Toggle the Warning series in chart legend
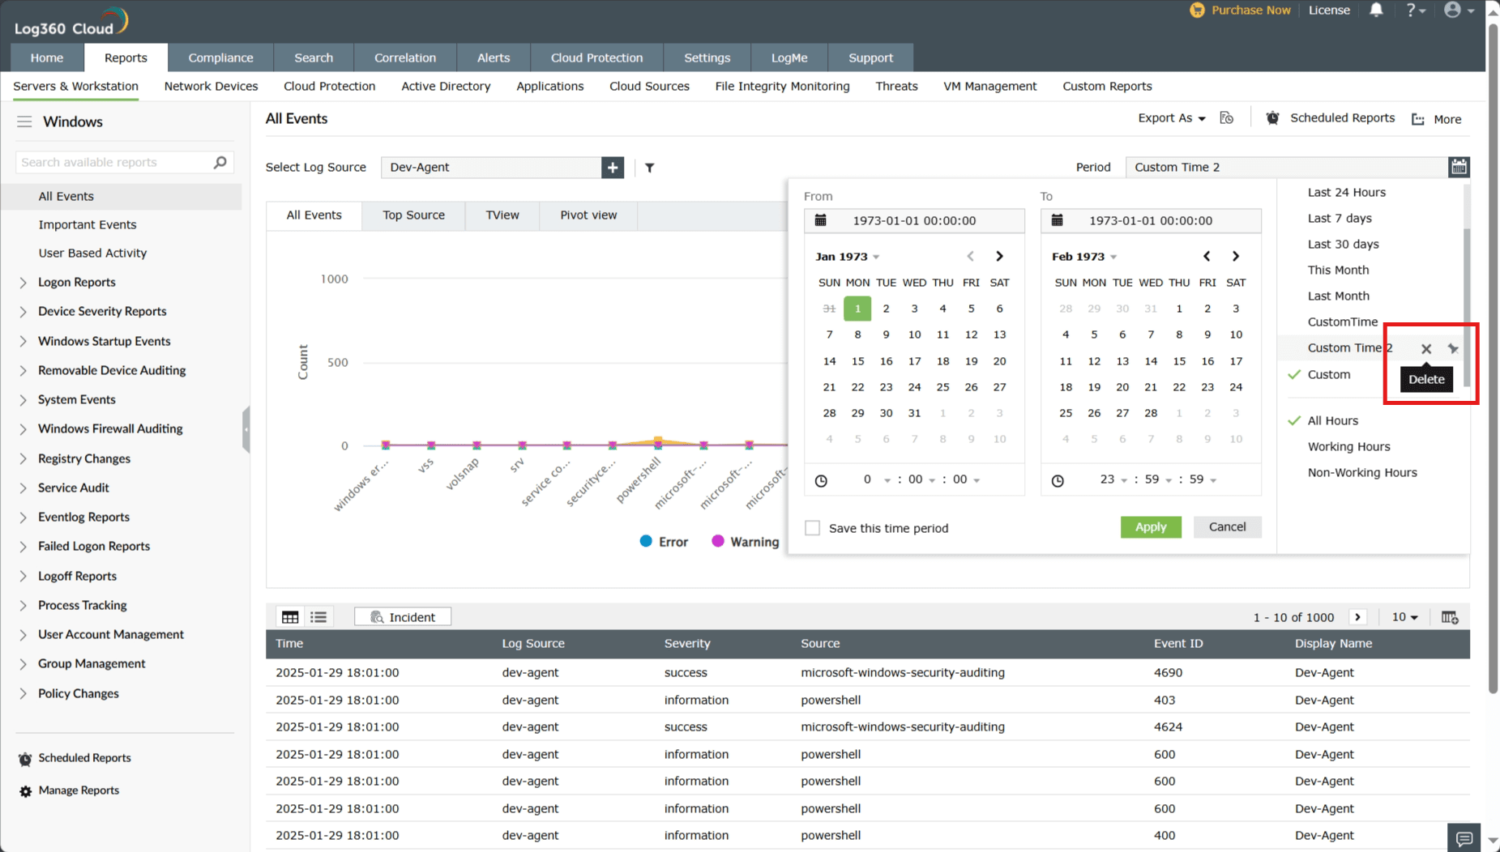This screenshot has height=852, width=1500. pyautogui.click(x=745, y=542)
